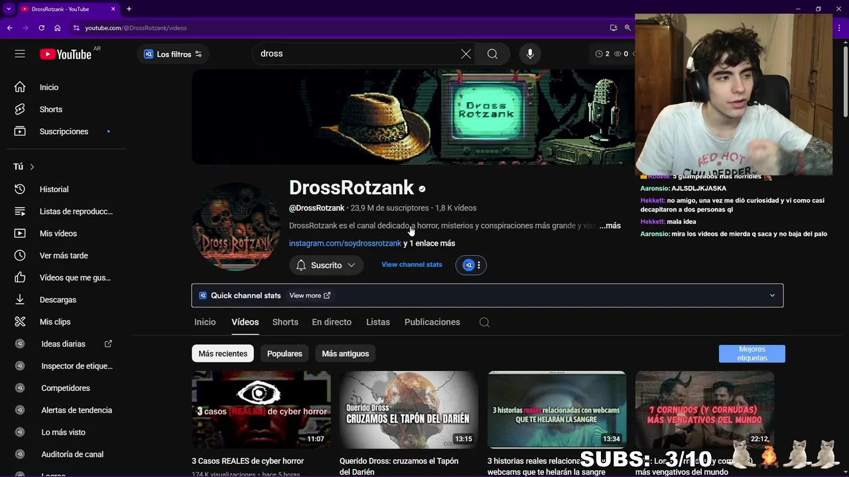Open Listas de reproducción icon
849x477 pixels.
pyautogui.click(x=20, y=211)
